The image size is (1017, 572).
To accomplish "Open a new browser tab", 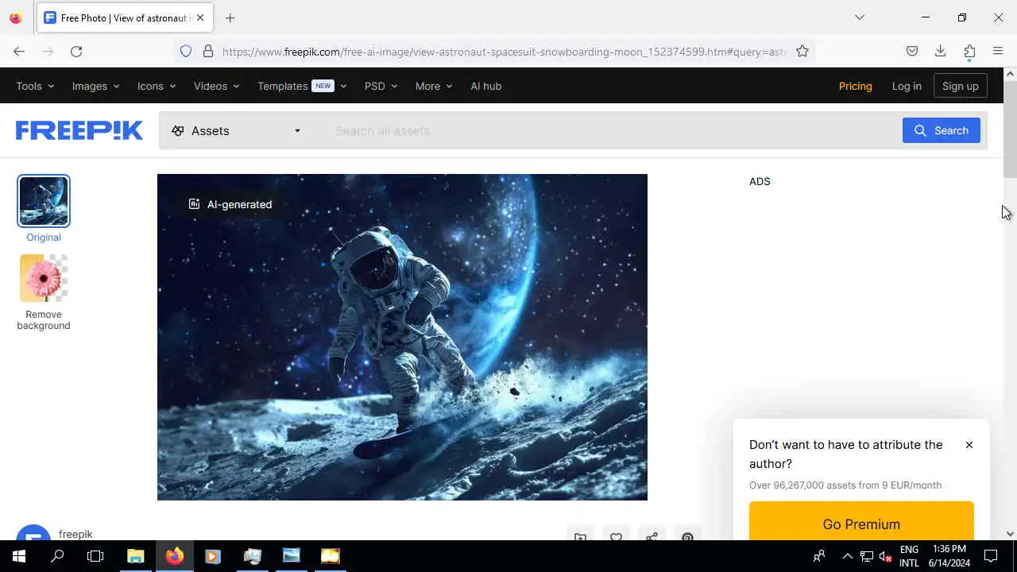I will [230, 17].
